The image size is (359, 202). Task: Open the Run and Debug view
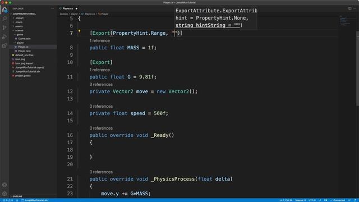point(4,36)
